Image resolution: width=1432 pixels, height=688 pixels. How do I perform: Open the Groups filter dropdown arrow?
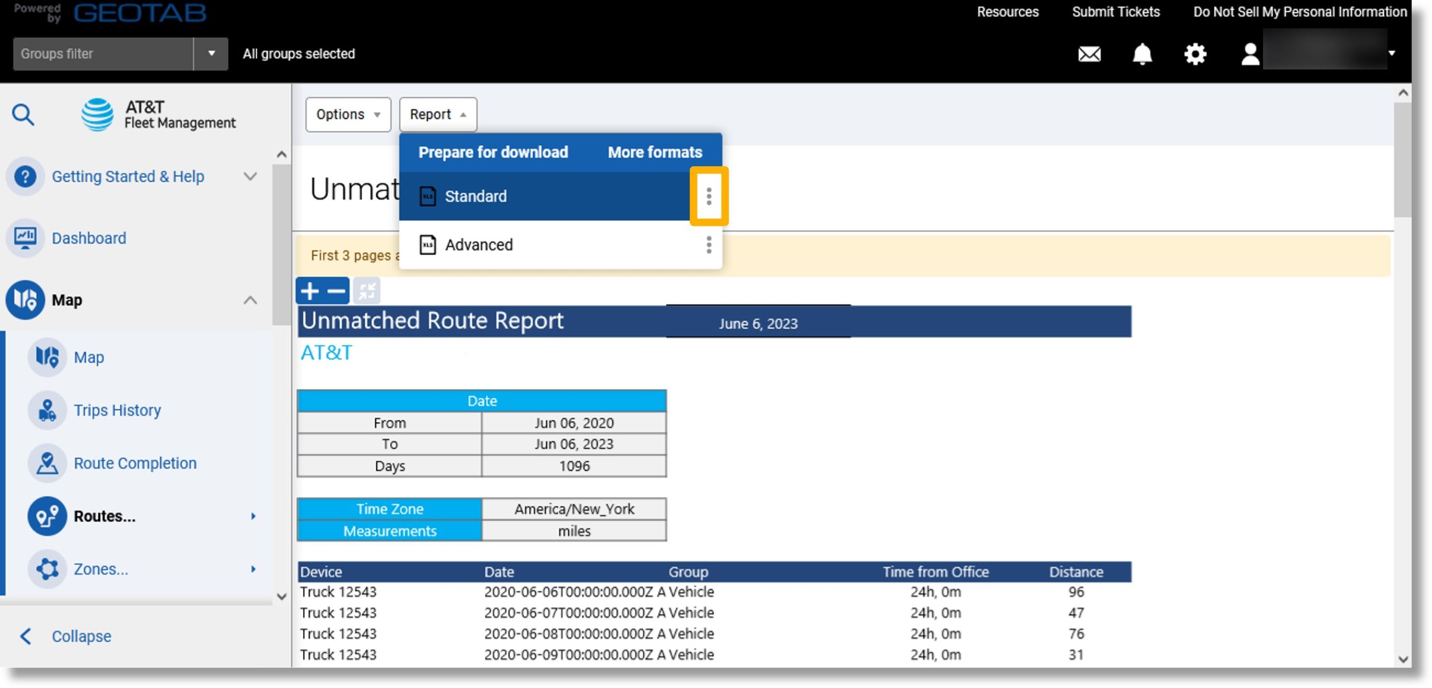(x=211, y=54)
